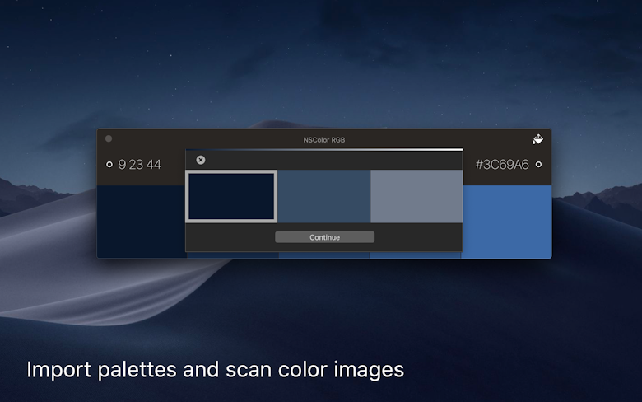This screenshot has width=642, height=402.
Task: Click the Continue button
Action: pos(324,237)
